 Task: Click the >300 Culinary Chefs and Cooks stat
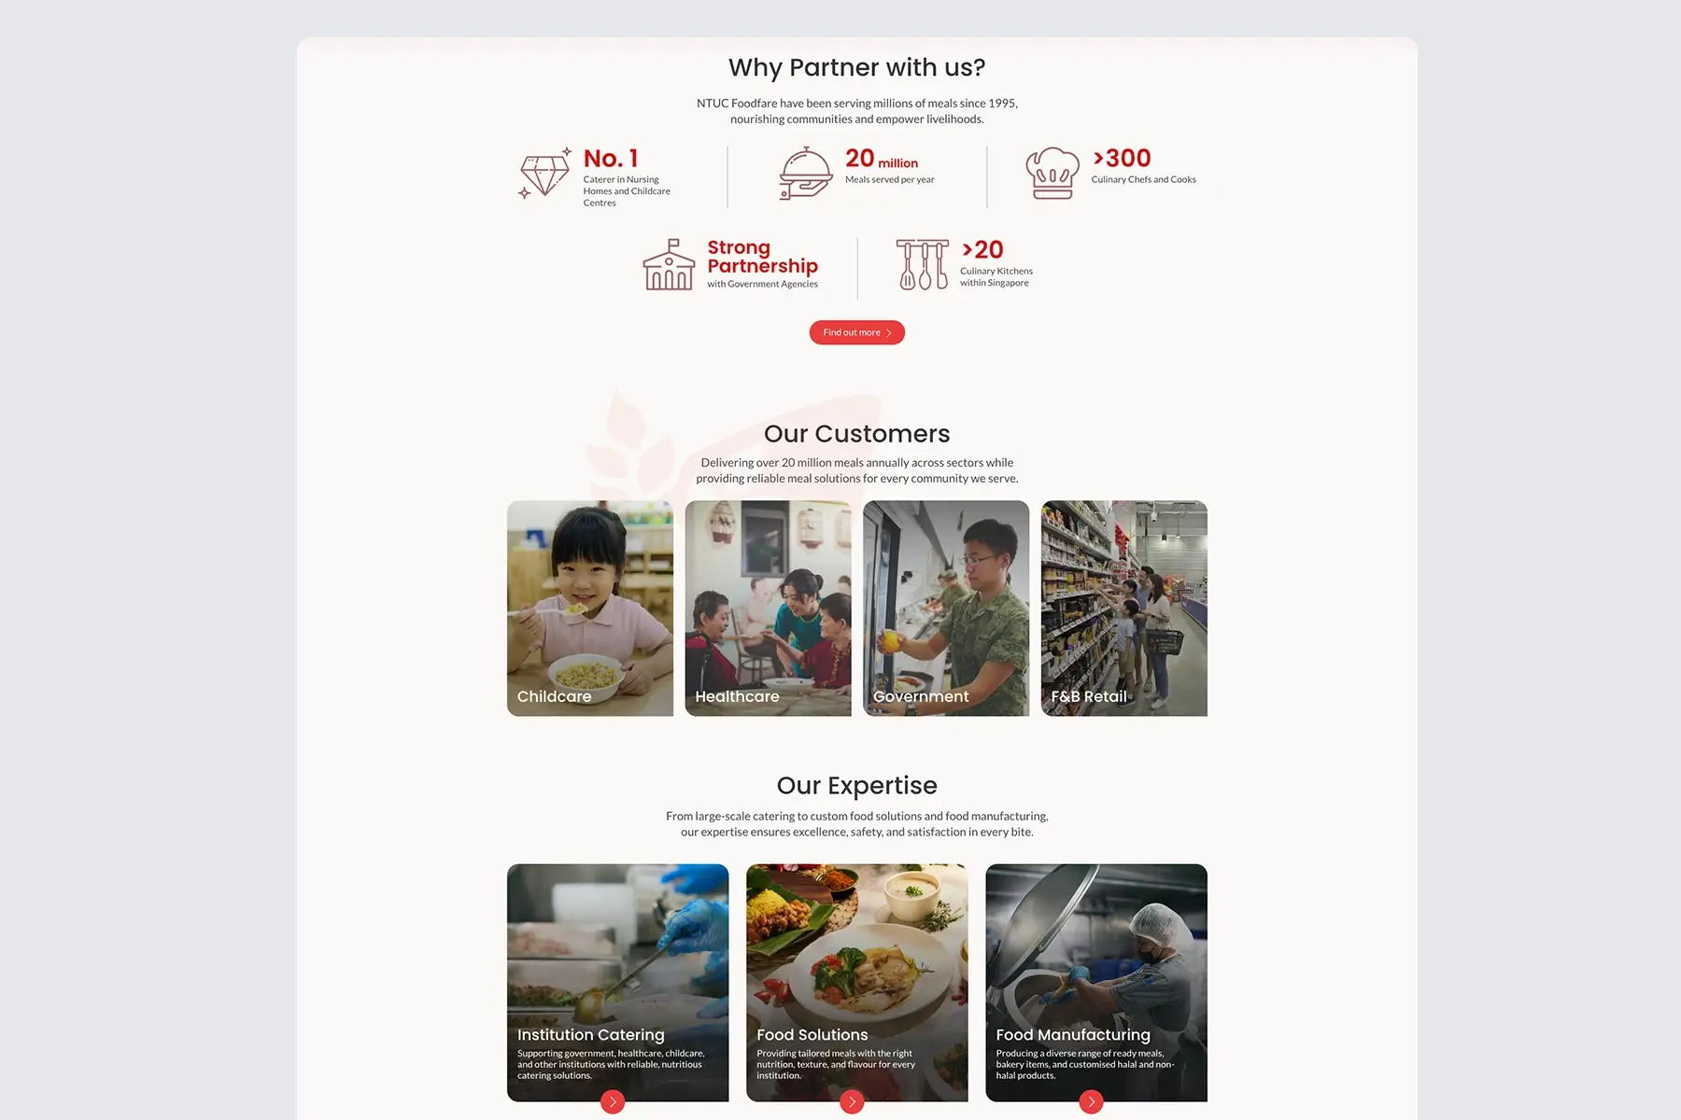tap(1143, 166)
